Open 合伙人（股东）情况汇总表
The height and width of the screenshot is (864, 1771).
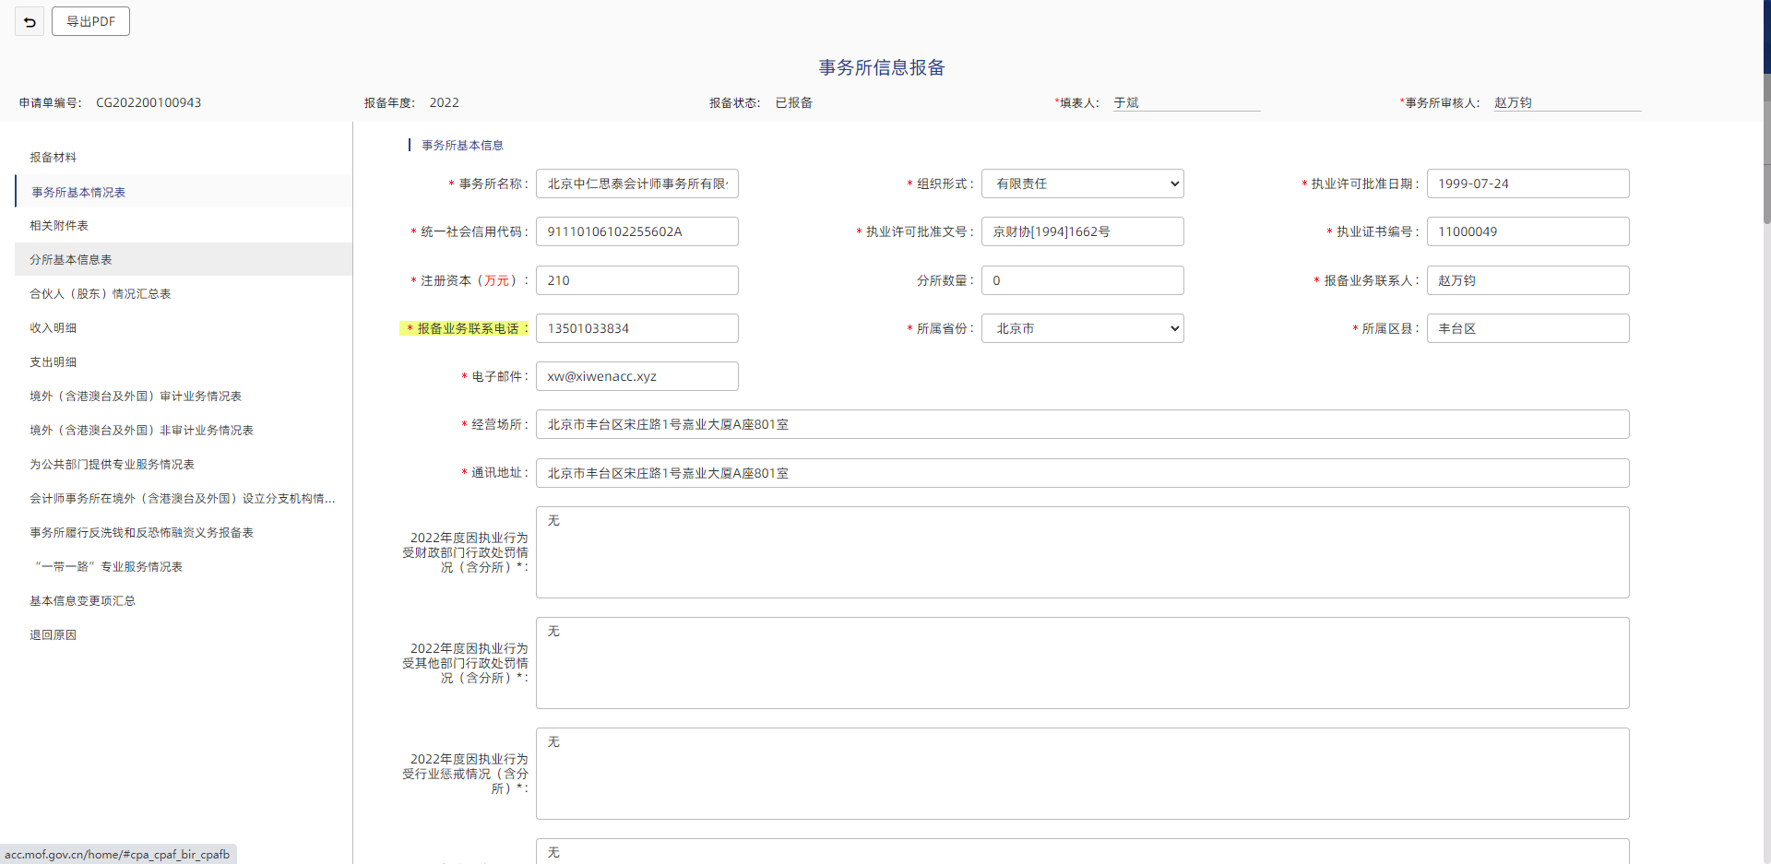[101, 294]
